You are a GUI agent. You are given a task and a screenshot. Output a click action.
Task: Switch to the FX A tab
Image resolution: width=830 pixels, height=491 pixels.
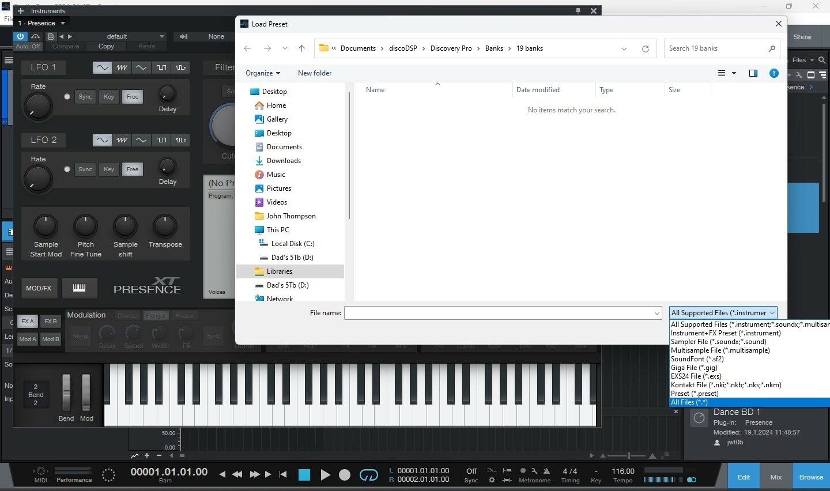[28, 322]
